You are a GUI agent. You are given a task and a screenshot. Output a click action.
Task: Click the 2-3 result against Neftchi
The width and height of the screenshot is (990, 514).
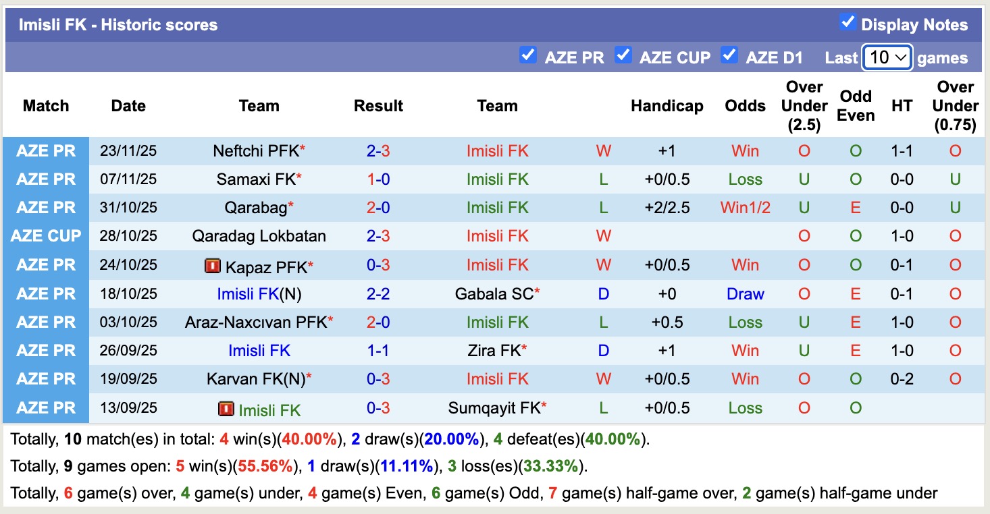[x=378, y=151]
